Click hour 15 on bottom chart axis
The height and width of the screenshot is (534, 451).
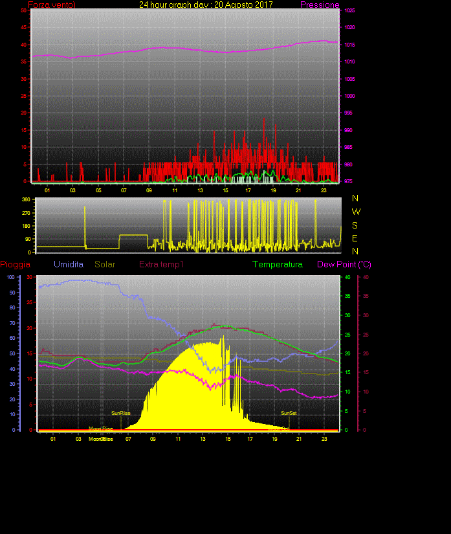[228, 439]
